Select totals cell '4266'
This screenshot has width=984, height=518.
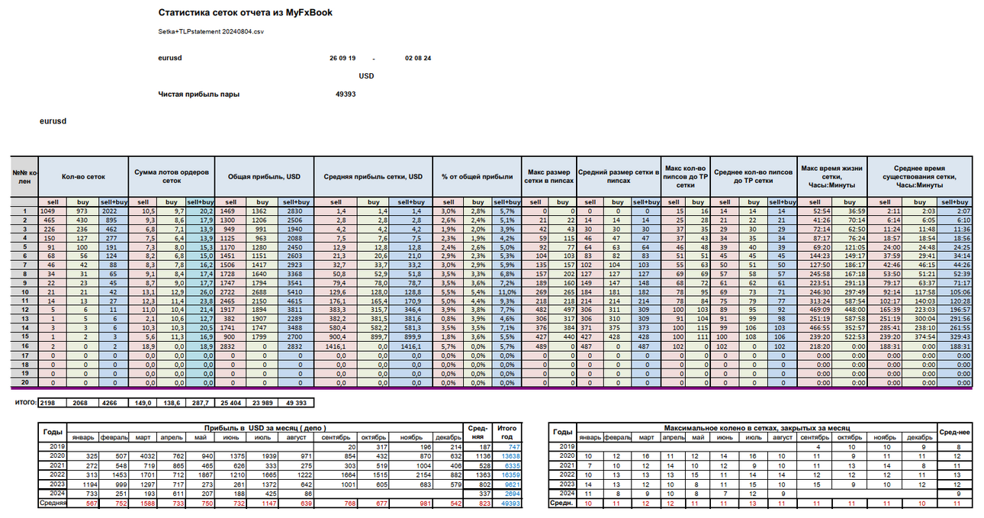coord(113,402)
